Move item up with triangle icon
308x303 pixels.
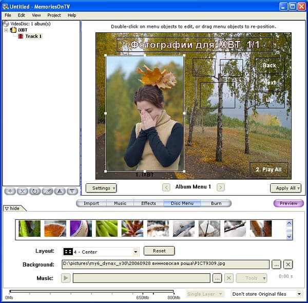tap(60, 191)
